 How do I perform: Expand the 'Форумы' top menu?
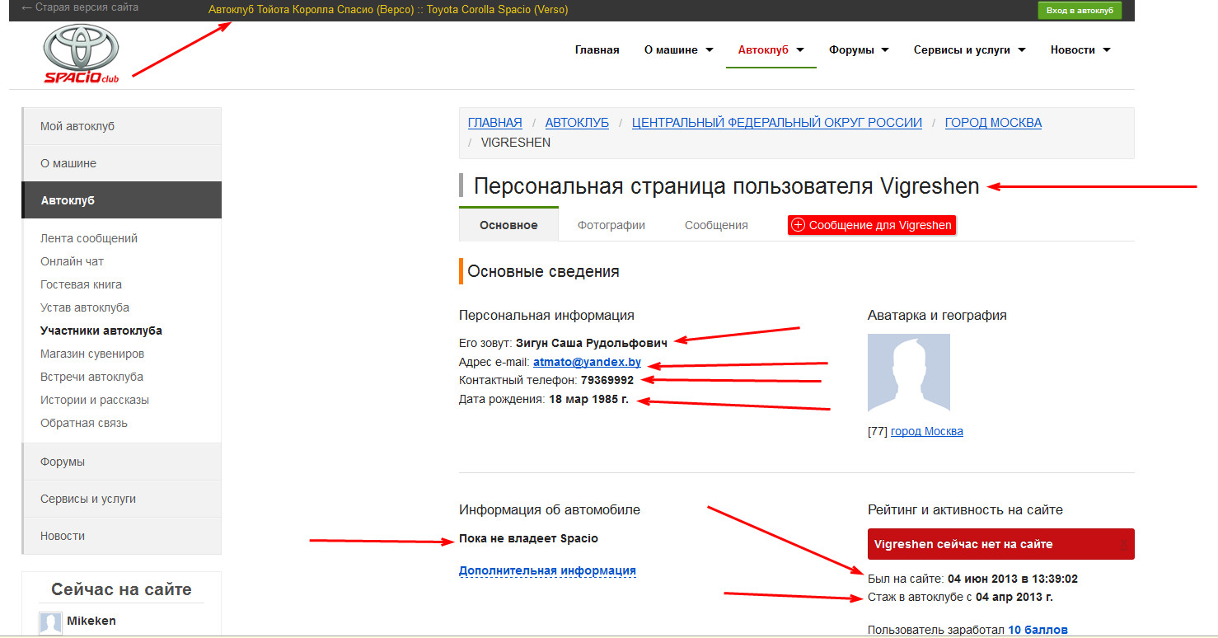[859, 50]
